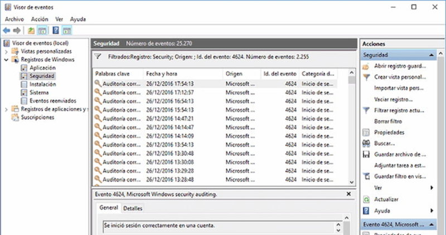
Task: Click the Back arrow toolbar icon
Action: (x=7, y=31)
